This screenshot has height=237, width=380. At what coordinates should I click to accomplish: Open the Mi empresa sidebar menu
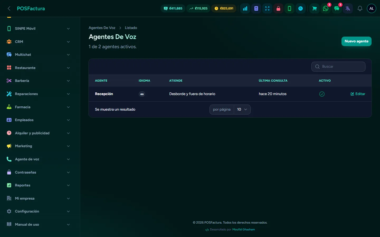click(x=38, y=198)
